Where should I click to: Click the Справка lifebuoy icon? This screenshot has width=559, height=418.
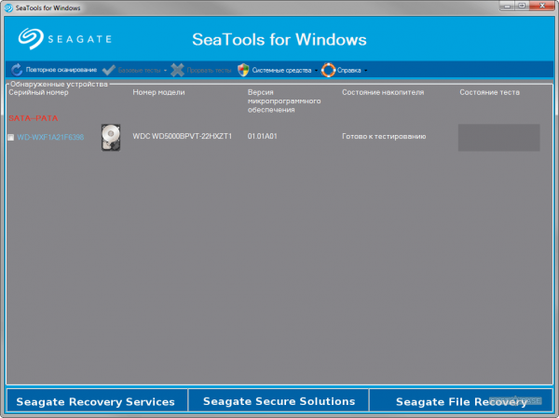[x=328, y=70]
